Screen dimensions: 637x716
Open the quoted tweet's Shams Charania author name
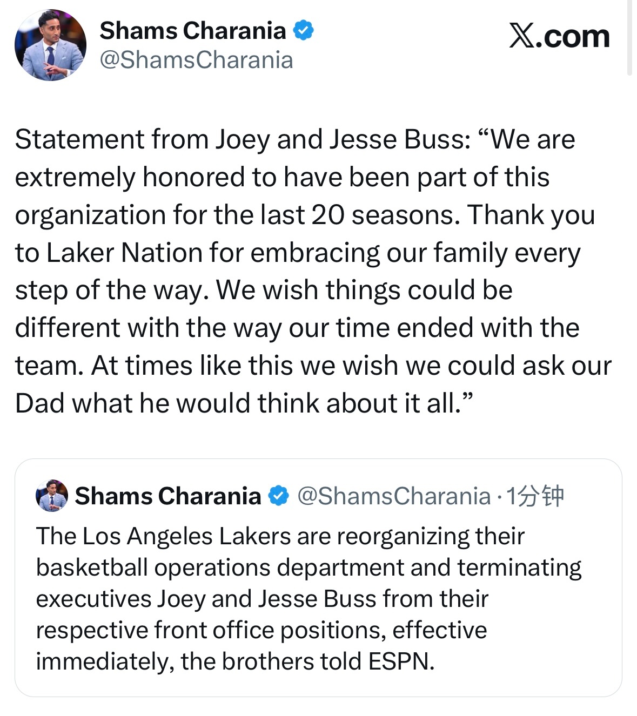coord(167,496)
